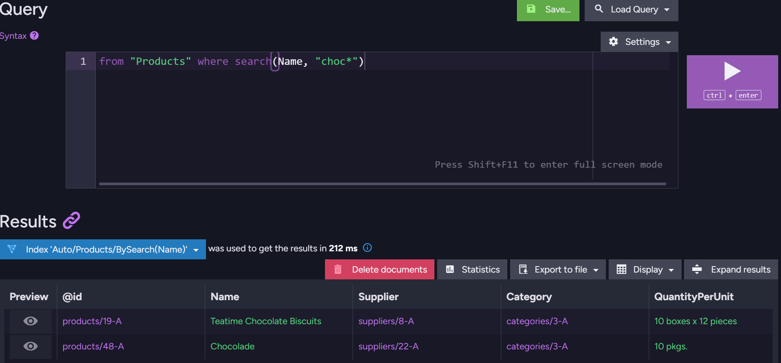The image size is (781, 363).
Task: Click the @id column header
Action: point(72,297)
